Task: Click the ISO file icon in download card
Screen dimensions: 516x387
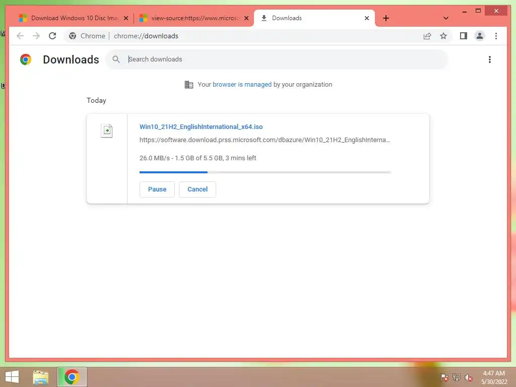Action: [x=107, y=131]
